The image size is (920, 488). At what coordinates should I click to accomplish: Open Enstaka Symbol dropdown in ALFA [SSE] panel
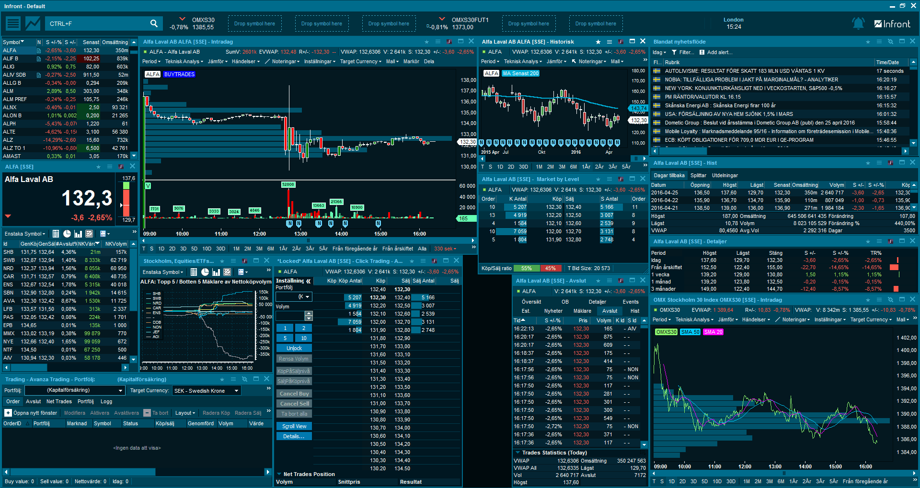point(25,234)
